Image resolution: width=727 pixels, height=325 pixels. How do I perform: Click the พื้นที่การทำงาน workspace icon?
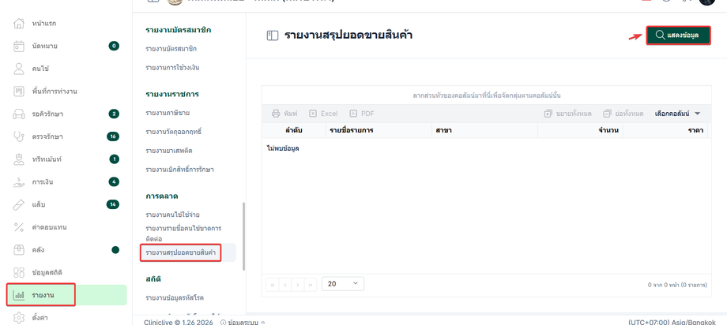coord(18,92)
